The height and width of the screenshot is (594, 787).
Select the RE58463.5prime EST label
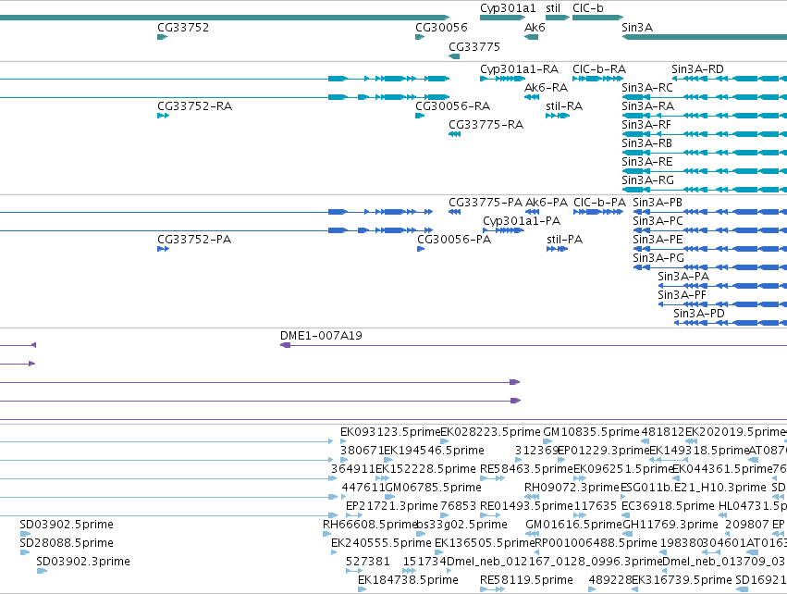coord(526,469)
